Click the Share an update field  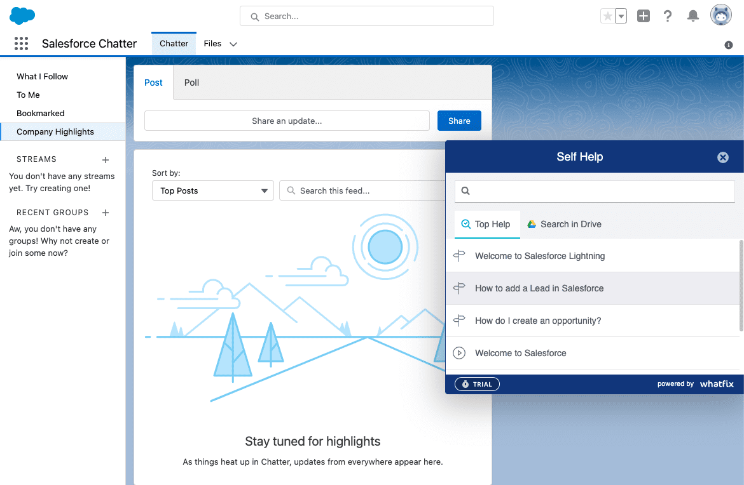[x=287, y=121]
